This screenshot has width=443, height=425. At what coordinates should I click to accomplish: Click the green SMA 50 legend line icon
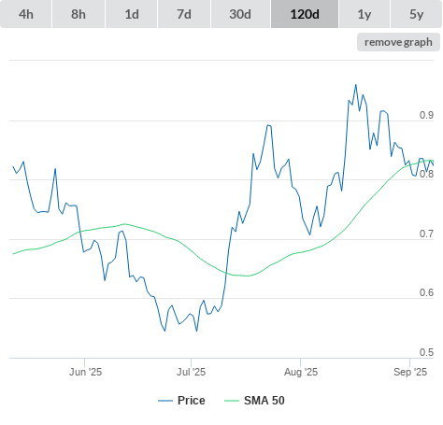tap(232, 401)
